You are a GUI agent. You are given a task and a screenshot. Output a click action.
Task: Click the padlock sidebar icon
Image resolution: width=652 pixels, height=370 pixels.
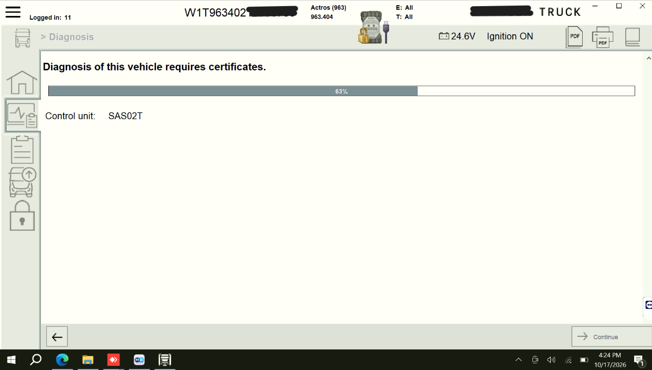[x=22, y=216]
